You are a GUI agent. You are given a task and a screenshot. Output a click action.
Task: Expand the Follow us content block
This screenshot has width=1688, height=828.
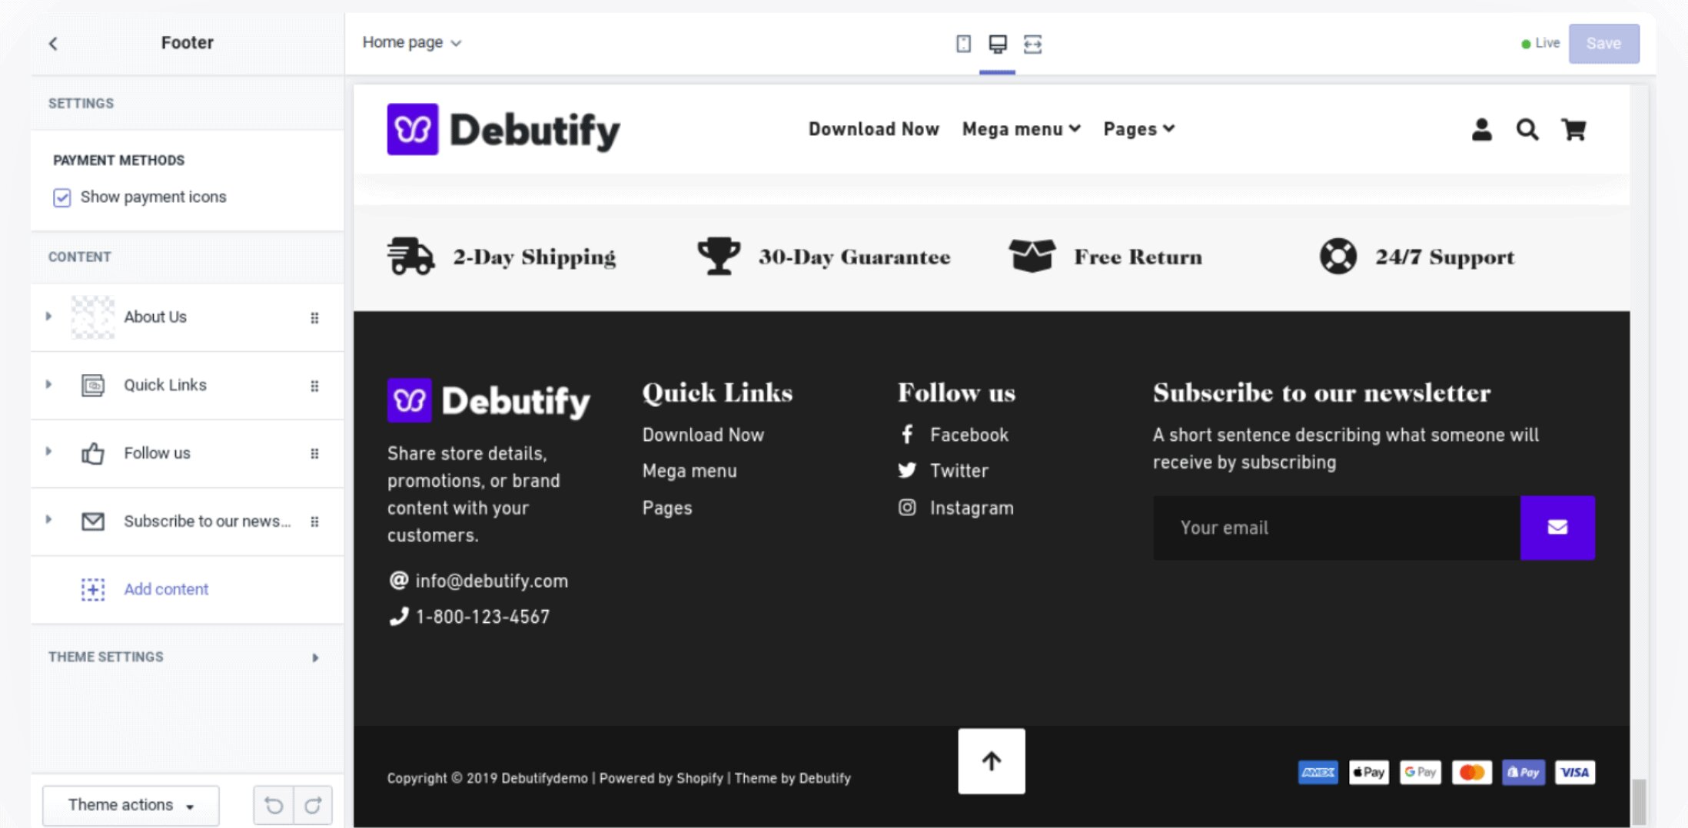point(48,452)
